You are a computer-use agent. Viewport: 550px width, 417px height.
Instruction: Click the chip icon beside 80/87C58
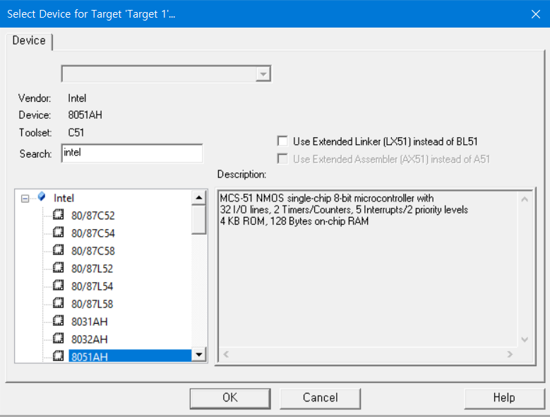(58, 250)
